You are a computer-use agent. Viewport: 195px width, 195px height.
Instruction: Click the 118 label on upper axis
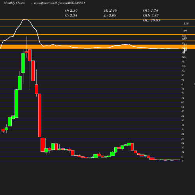point(186,23)
